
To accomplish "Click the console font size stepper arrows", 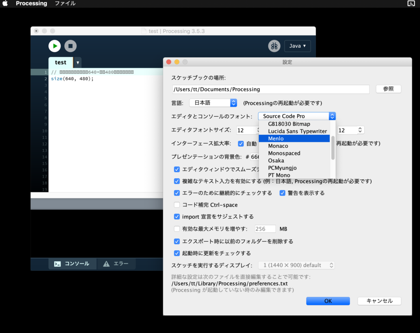I will (360, 130).
